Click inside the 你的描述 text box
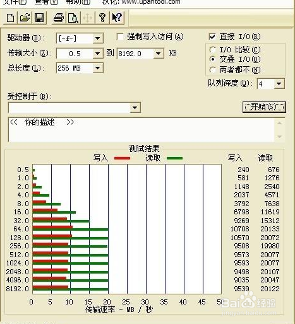295x324 pixels. point(141,129)
